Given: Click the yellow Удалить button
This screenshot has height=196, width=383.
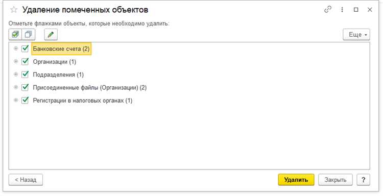Looking at the screenshot, I should [296, 180].
